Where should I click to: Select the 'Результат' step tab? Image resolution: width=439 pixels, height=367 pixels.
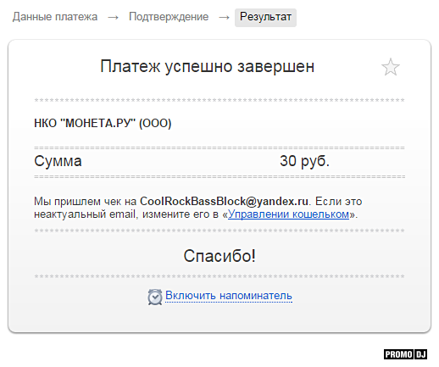coord(265,17)
